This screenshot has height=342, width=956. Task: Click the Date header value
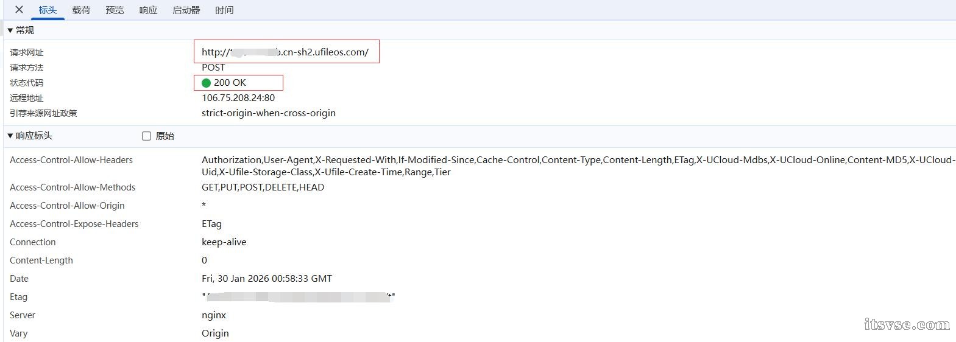click(x=267, y=279)
